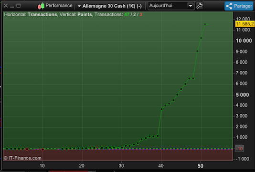Click the wrench settings icon
Image resolution: width=255 pixels, height=172 pixels.
click(199, 6)
